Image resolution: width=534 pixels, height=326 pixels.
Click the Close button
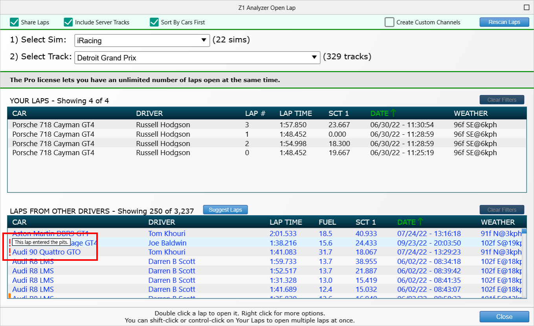coord(504,317)
